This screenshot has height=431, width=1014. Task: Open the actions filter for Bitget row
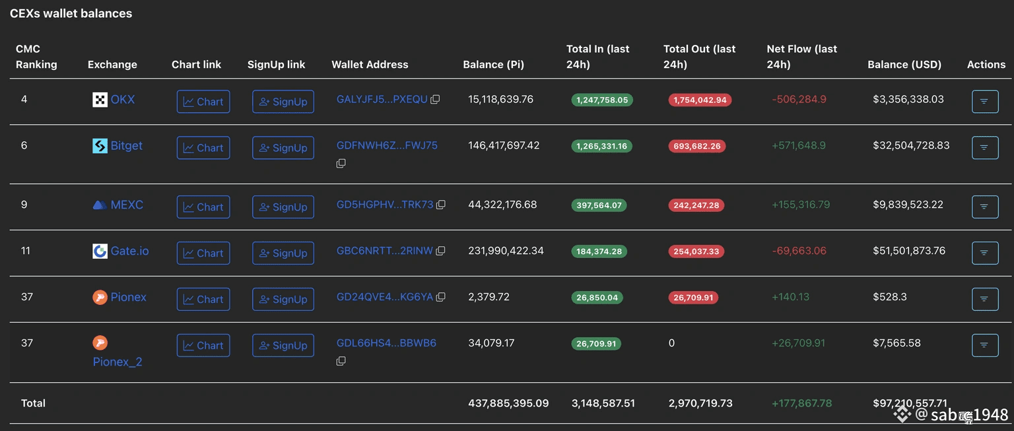click(x=984, y=148)
